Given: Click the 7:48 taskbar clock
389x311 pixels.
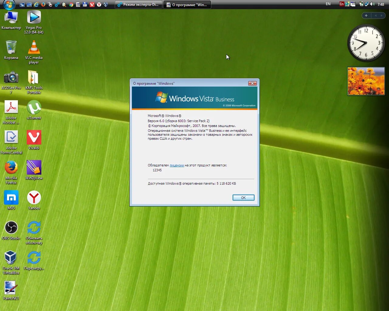Looking at the screenshot, I should tap(381, 5).
